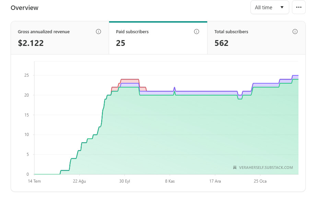Click the dropdown arrow beside All time
Image resolution: width=317 pixels, height=198 pixels.
click(x=282, y=8)
